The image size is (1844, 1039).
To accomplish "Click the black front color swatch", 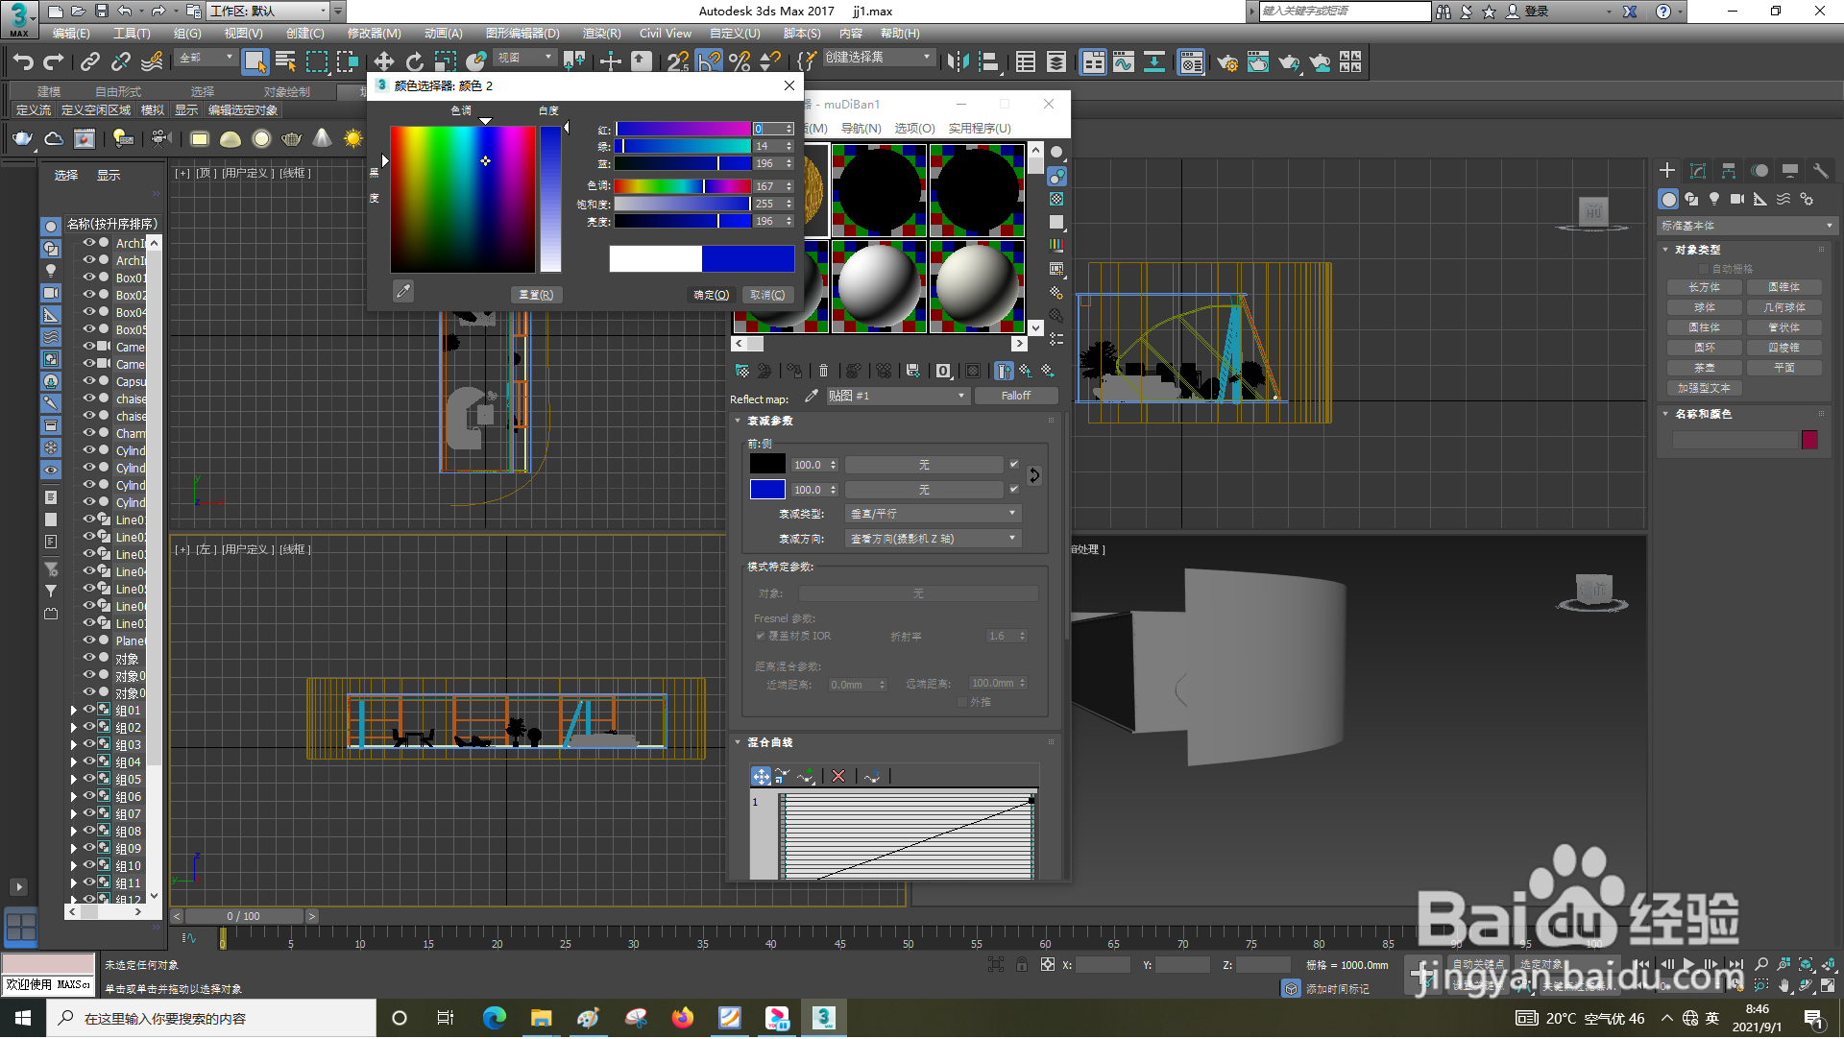I will (x=767, y=465).
